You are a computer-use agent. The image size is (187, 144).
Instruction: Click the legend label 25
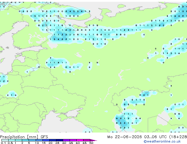coord(57,143)
